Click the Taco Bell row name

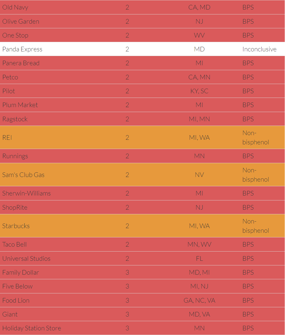[x=14, y=244]
